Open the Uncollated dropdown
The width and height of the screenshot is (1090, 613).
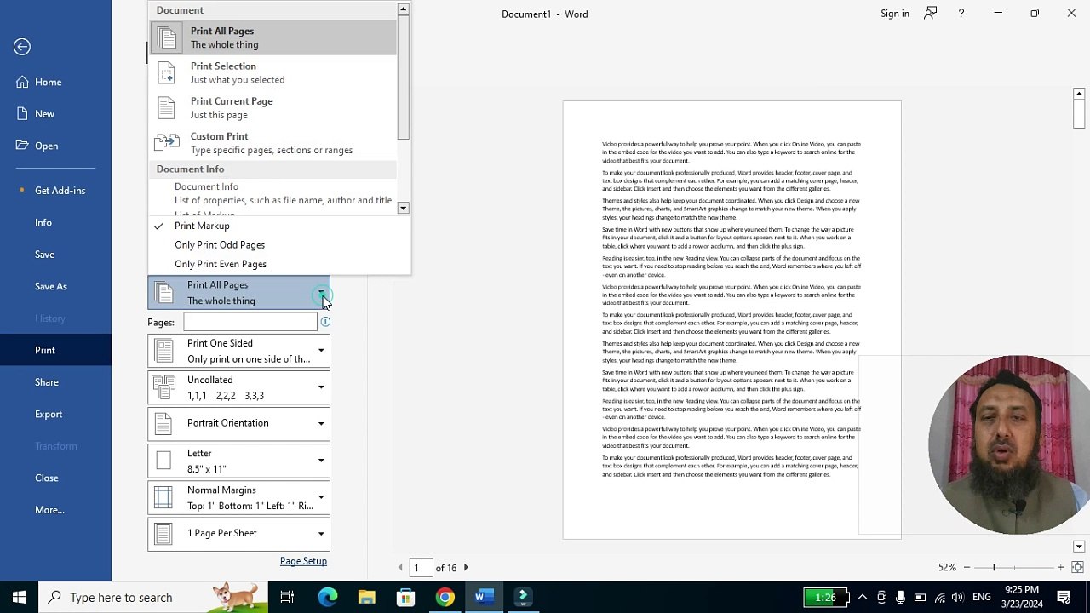(238, 387)
